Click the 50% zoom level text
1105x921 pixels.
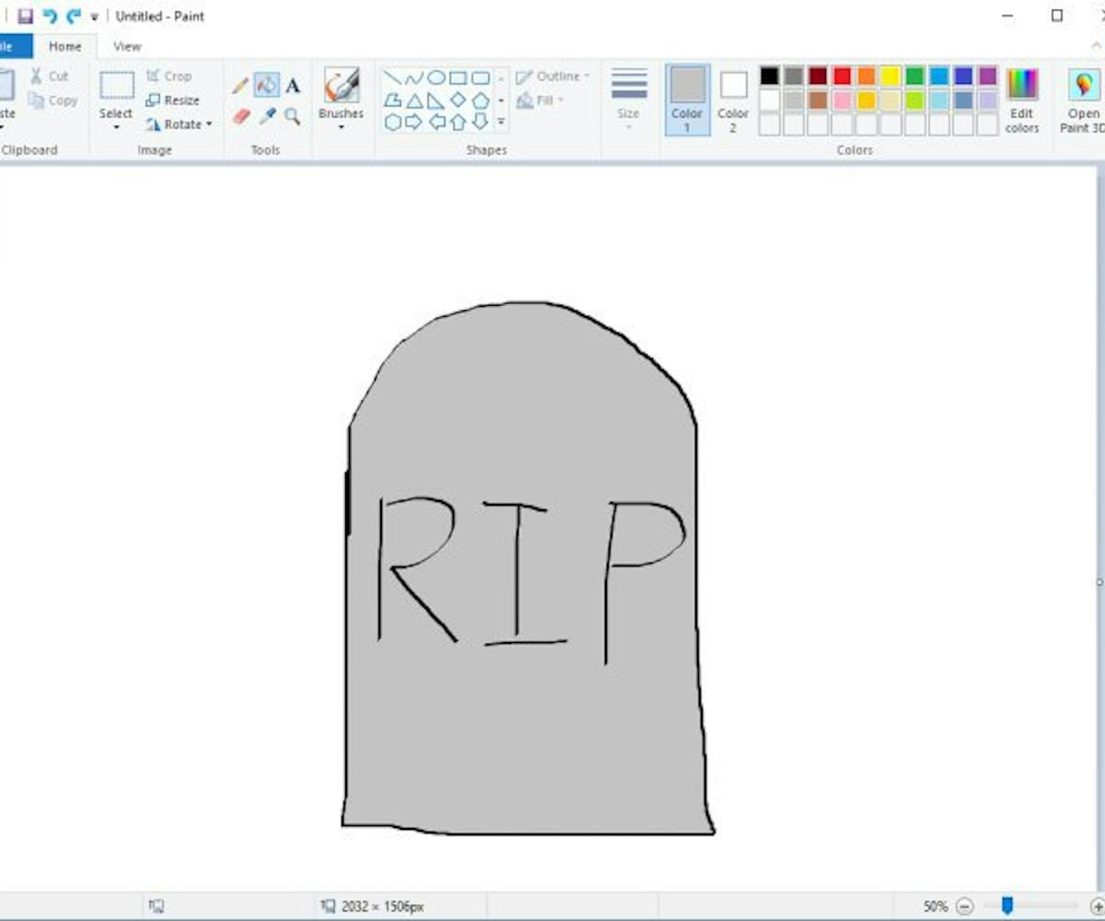(936, 906)
